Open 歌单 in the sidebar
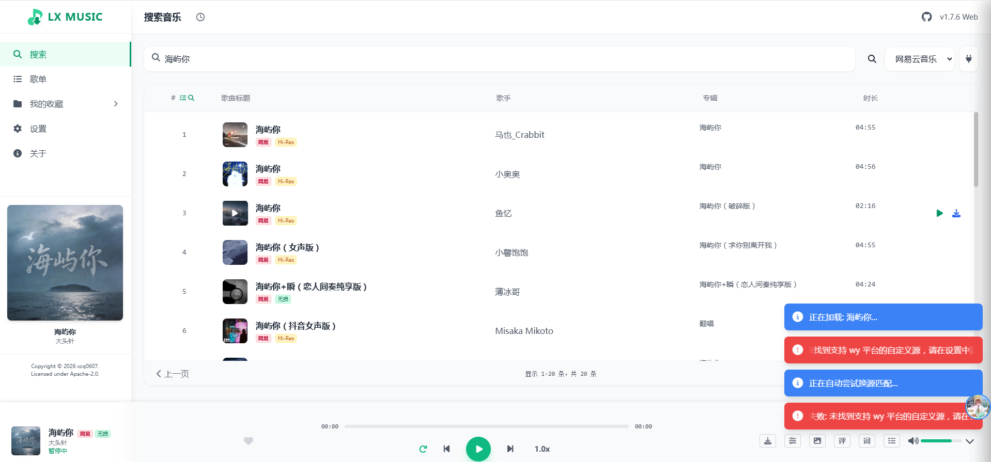991x462 pixels. [x=66, y=79]
